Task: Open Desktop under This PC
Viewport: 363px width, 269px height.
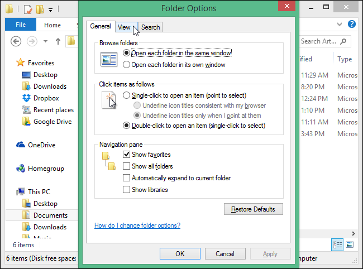Action: [45, 204]
